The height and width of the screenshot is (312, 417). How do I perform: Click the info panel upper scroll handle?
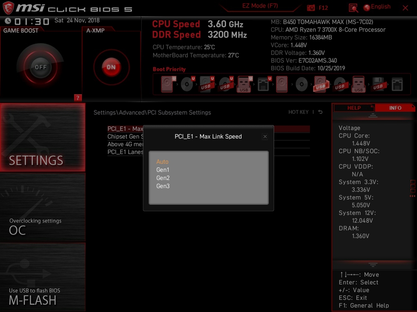coord(373,115)
